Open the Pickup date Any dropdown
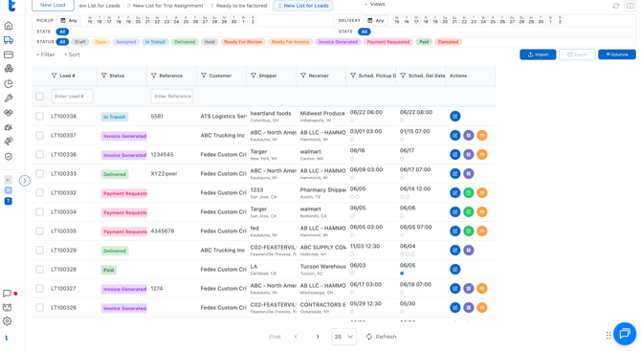641x351 pixels. tap(68, 20)
